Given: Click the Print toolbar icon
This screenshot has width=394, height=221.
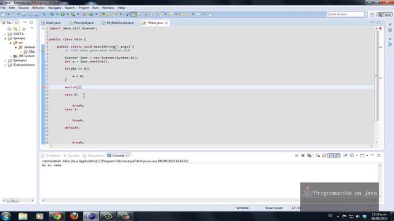Looking at the screenshot, I should pos(37,15).
